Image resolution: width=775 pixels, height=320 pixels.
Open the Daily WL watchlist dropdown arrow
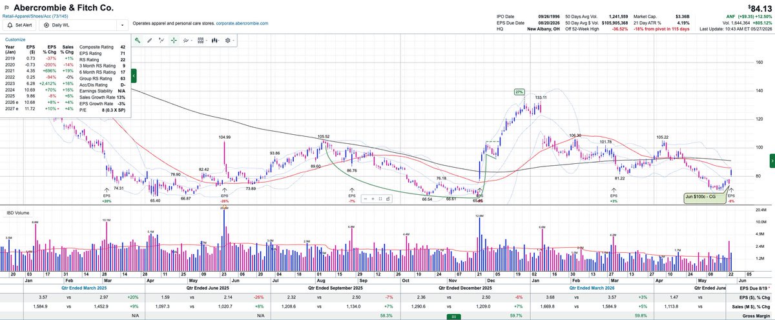122,25
